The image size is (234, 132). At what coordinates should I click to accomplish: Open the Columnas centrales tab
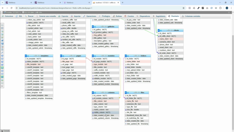[x=191, y=16]
